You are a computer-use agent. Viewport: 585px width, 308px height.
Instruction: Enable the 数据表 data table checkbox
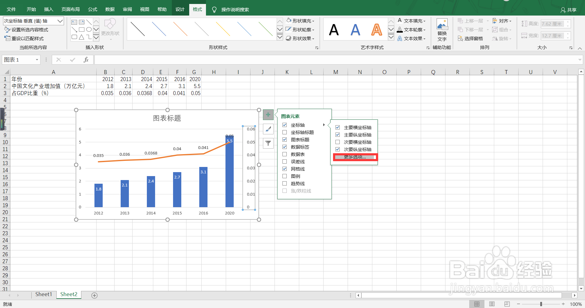click(x=285, y=154)
